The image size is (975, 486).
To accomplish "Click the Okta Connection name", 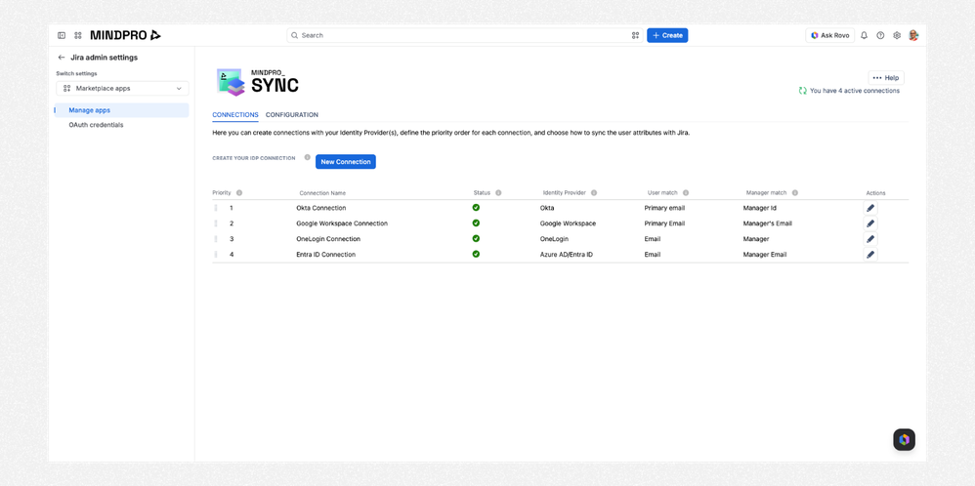I will coord(320,208).
